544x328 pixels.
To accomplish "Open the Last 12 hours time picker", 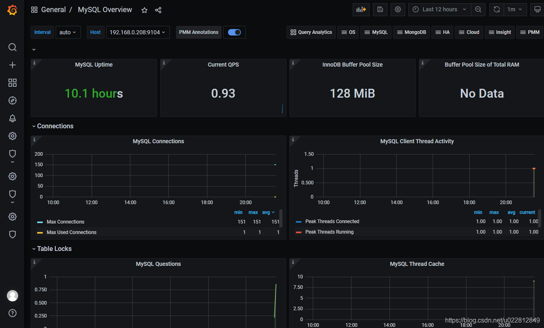I will point(439,9).
